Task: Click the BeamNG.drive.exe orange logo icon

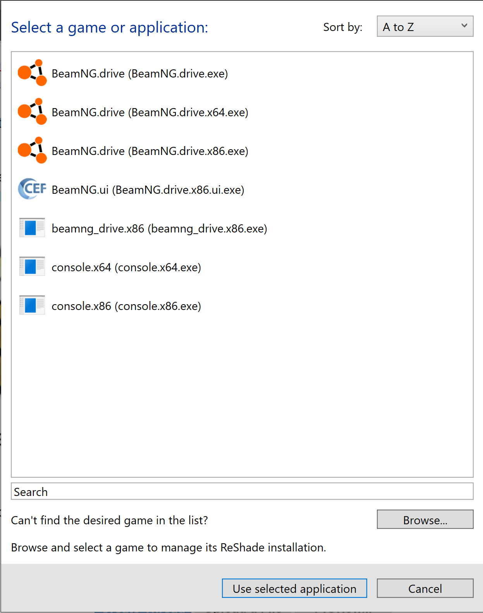Action: [x=32, y=73]
